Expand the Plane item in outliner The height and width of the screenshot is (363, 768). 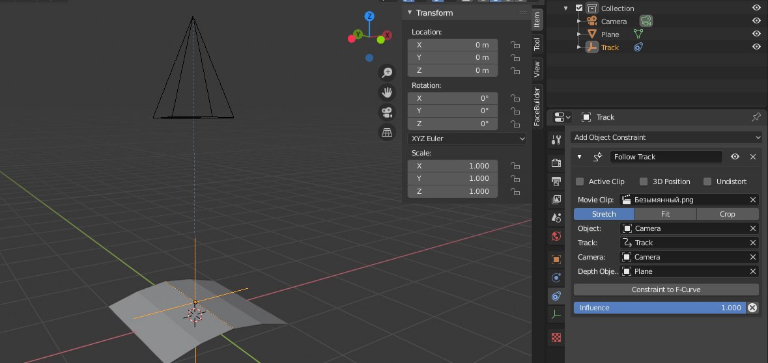pos(579,34)
